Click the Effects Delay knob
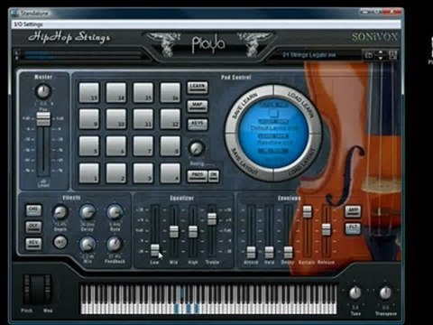Viewport: 433px width, 325px height. (x=88, y=212)
